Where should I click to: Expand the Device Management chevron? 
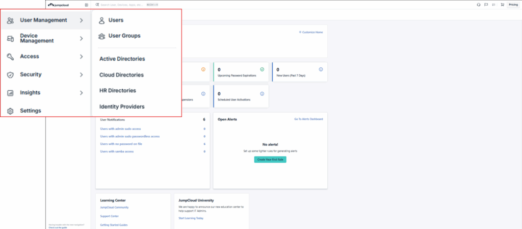[x=81, y=38]
